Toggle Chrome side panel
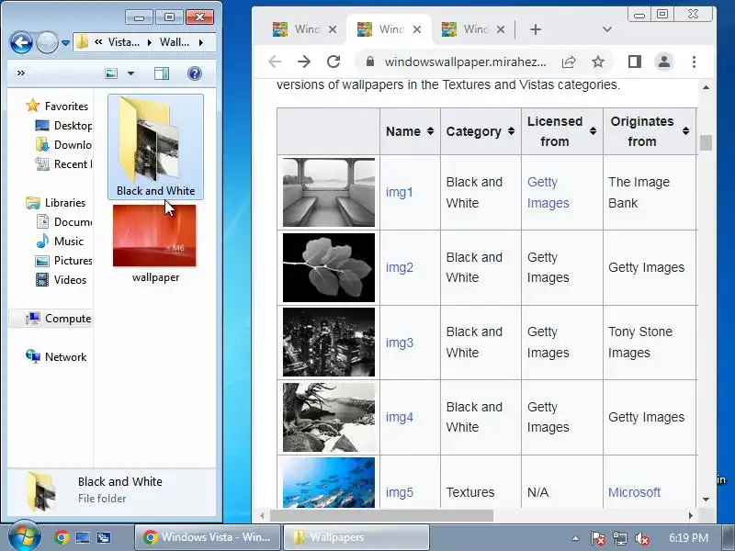Image resolution: width=735 pixels, height=551 pixels. (x=635, y=62)
